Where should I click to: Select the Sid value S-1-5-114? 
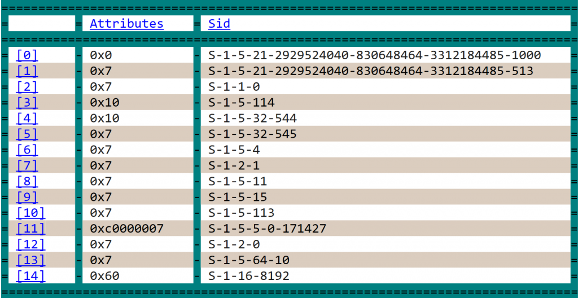point(242,103)
